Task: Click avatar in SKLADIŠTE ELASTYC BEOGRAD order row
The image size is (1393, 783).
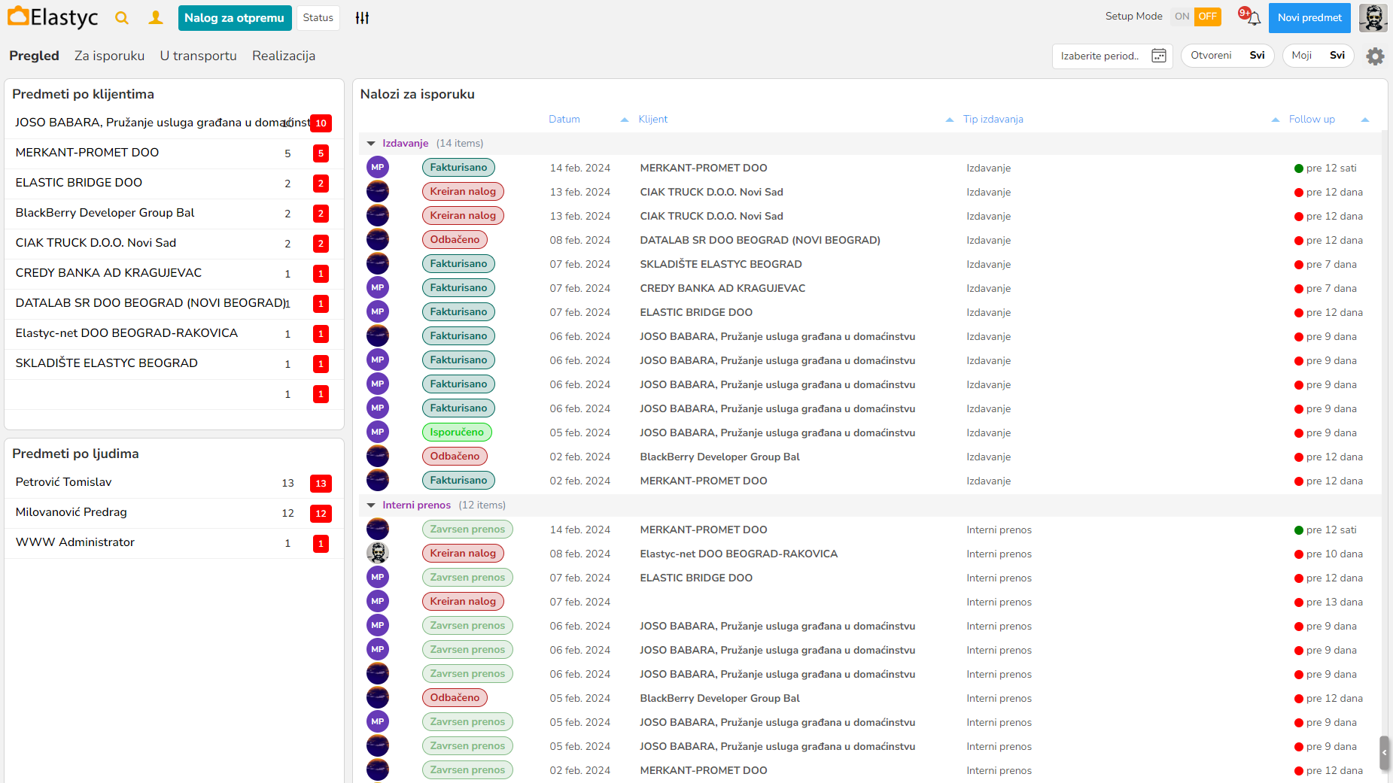Action: pyautogui.click(x=378, y=264)
